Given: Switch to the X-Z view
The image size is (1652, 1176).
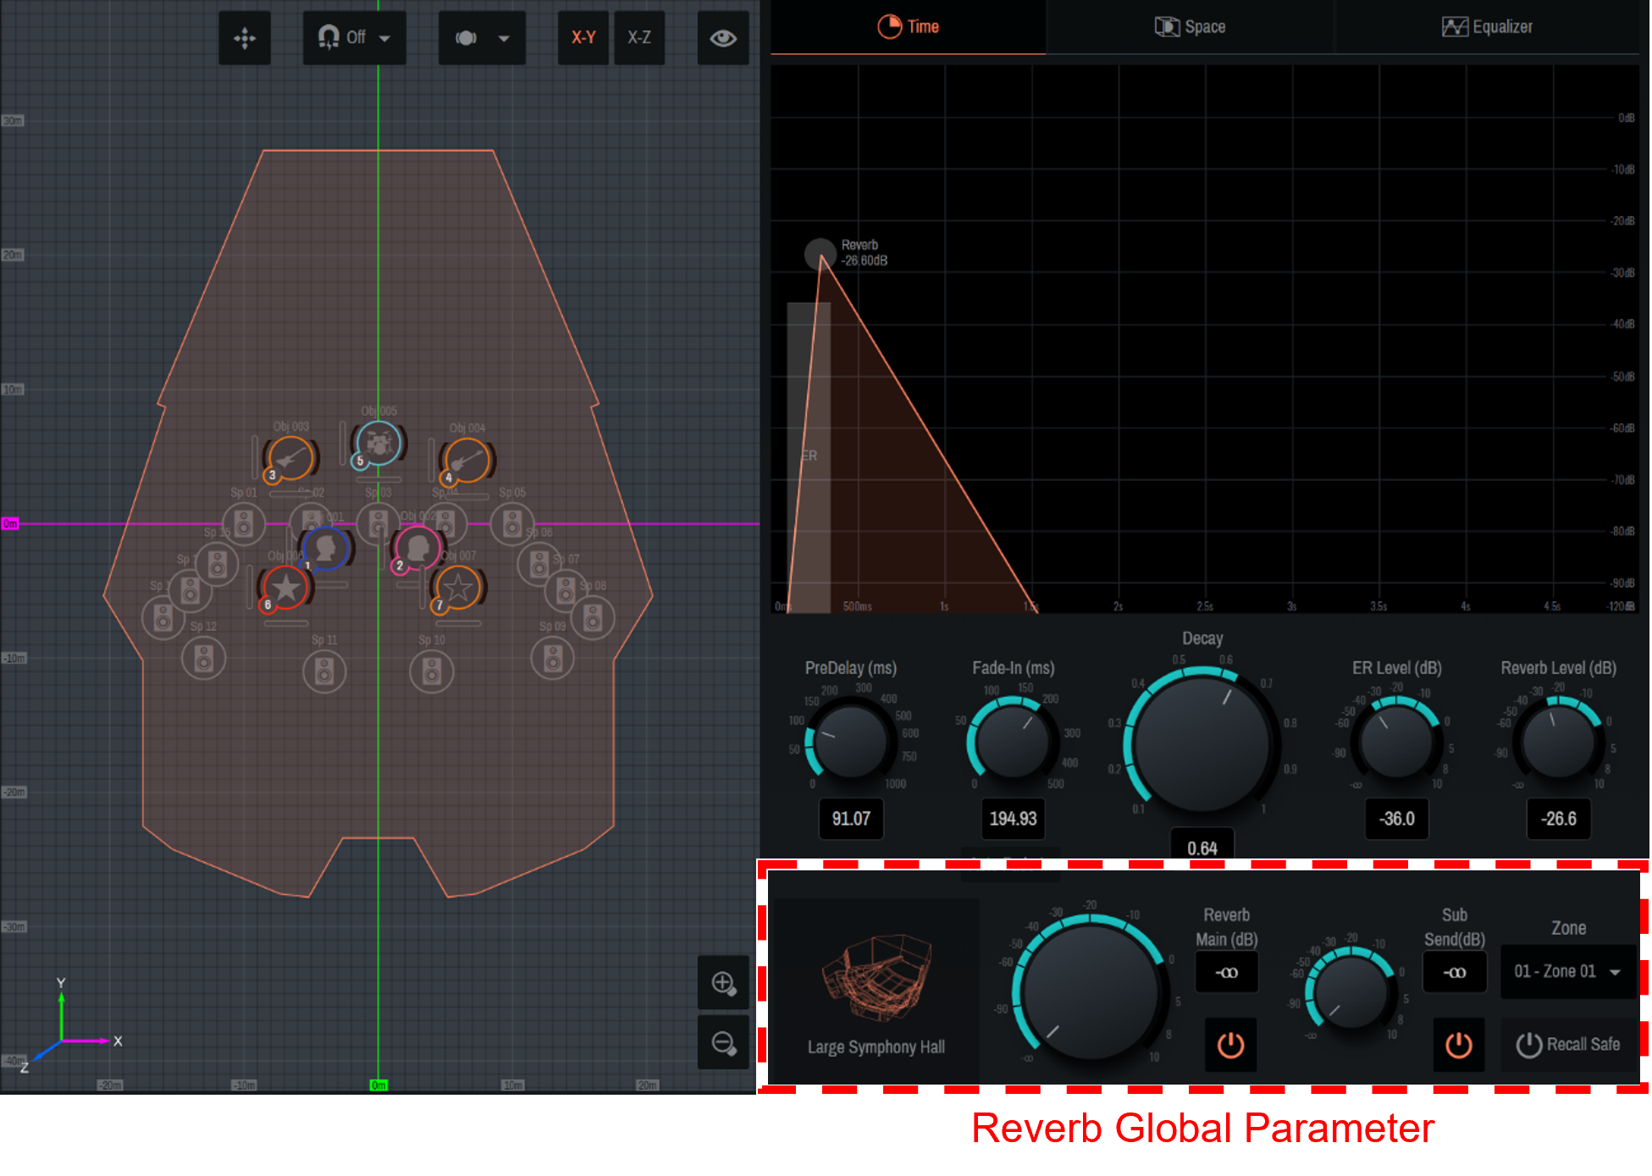Looking at the screenshot, I should click(x=639, y=37).
